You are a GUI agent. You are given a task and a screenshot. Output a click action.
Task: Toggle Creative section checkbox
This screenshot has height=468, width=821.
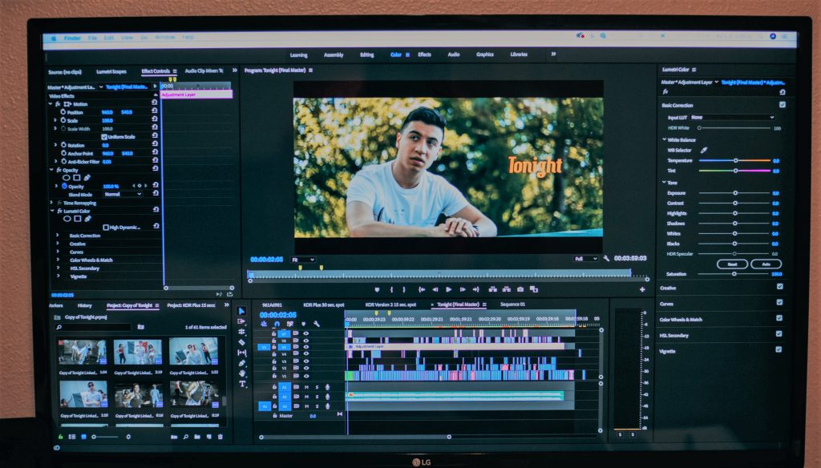(780, 286)
